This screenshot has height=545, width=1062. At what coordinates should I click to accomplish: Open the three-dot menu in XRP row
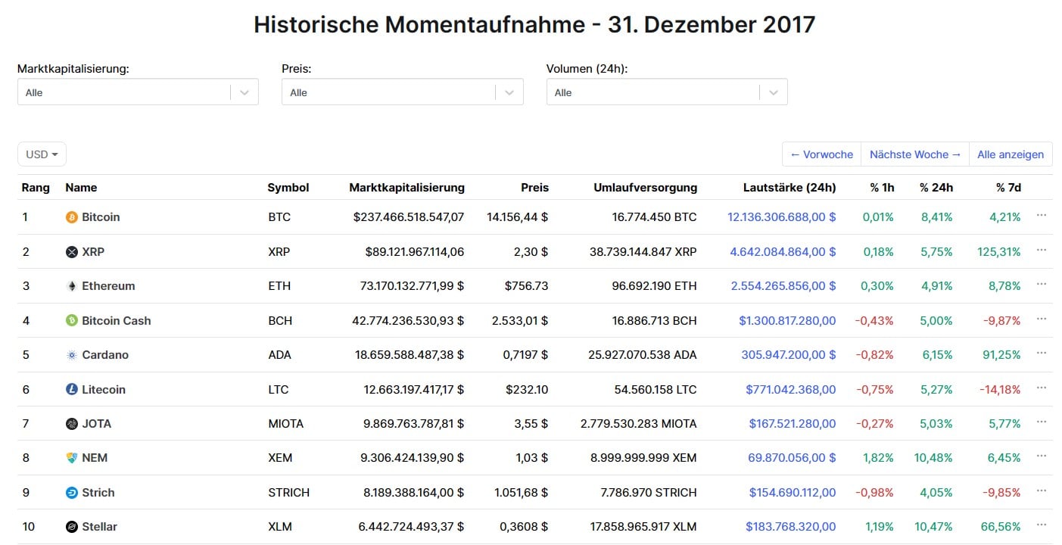coord(1042,250)
